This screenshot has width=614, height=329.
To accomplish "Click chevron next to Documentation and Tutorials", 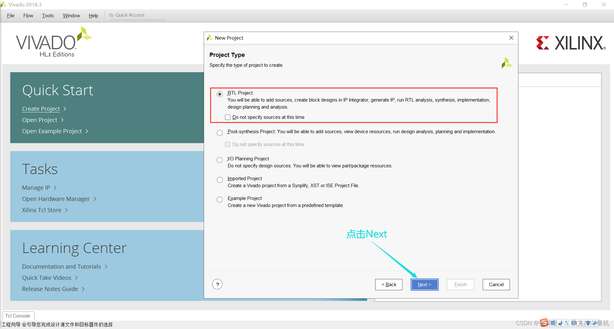I will (106, 267).
